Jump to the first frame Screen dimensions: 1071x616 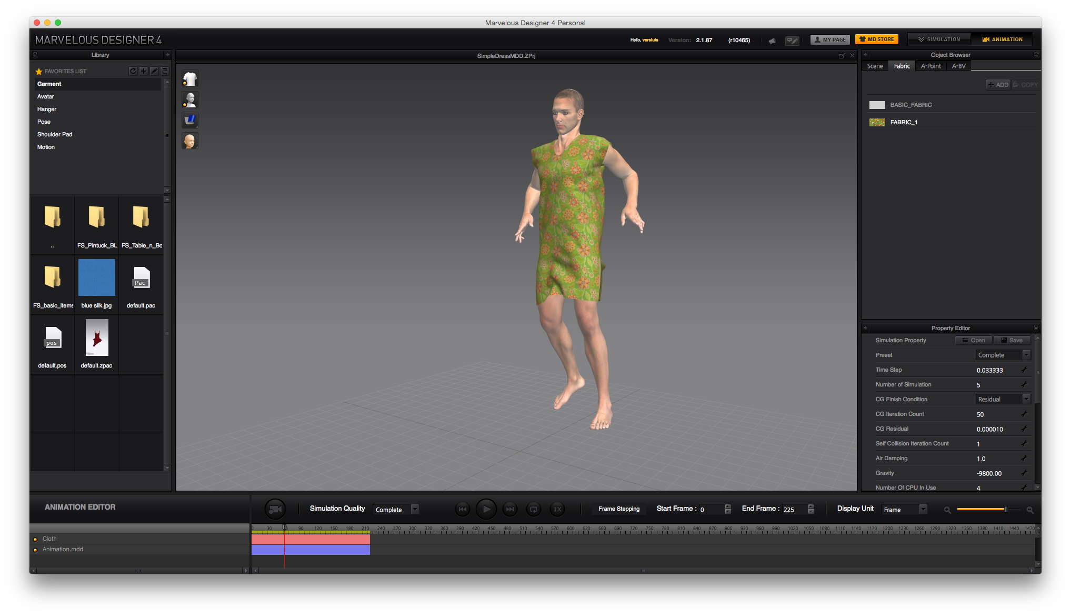point(462,509)
